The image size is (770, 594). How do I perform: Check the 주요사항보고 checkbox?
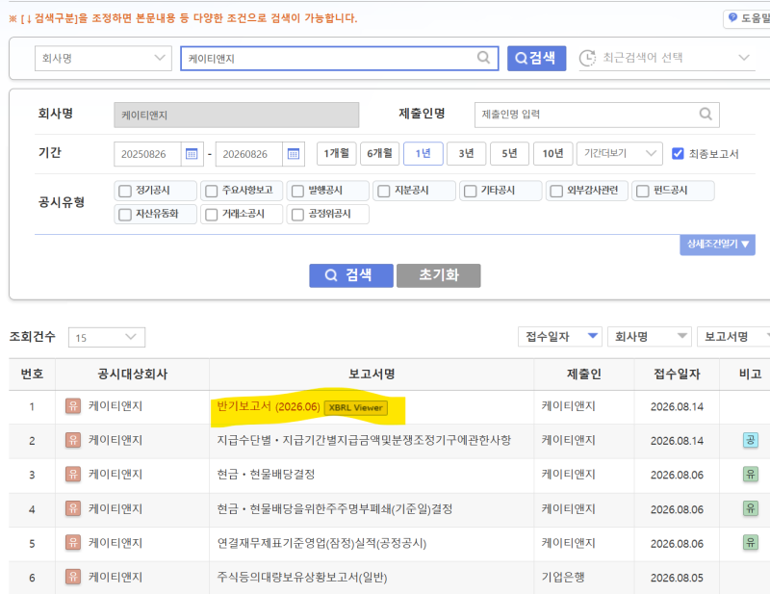[211, 191]
